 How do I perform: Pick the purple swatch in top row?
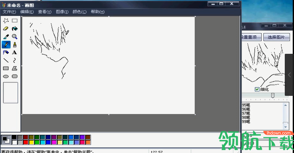click(x=54, y=137)
